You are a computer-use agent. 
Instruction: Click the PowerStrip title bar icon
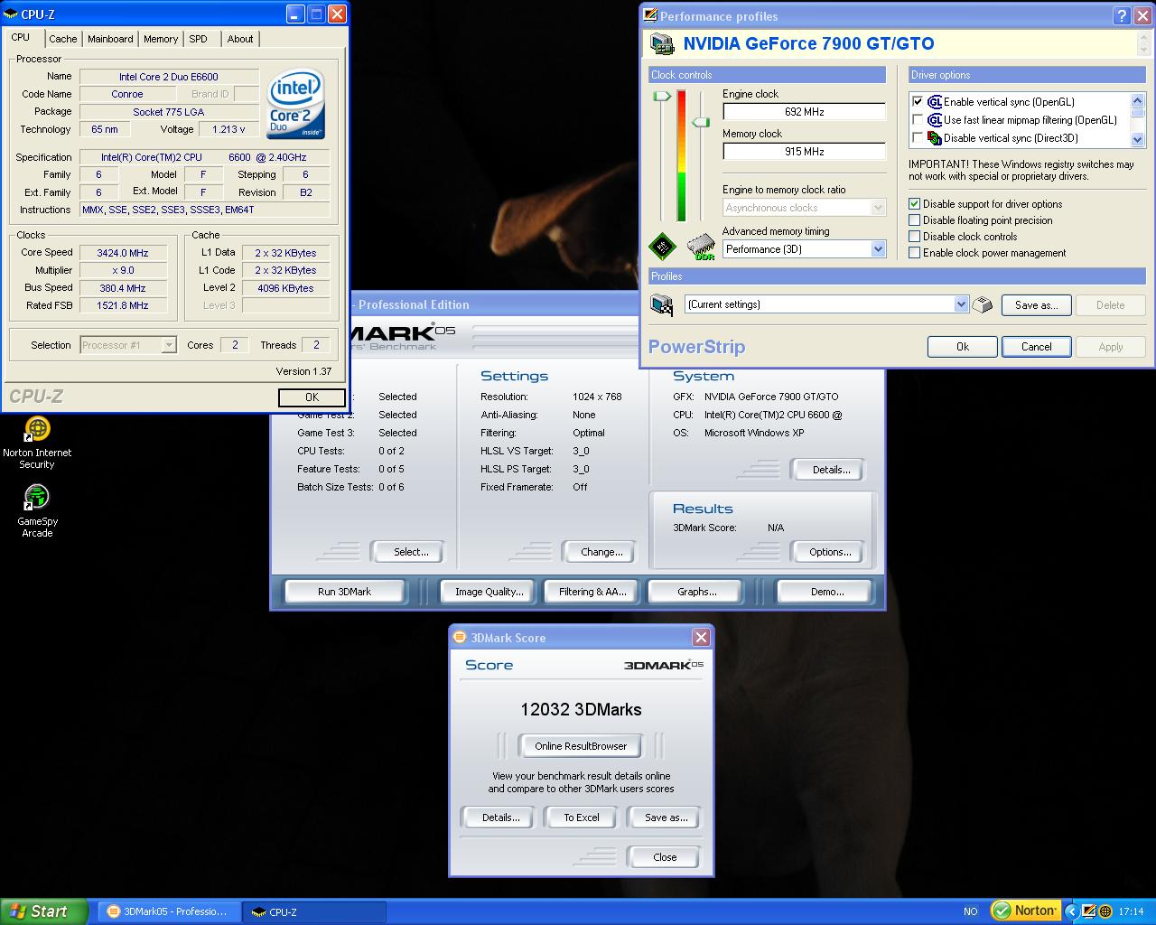pos(649,15)
